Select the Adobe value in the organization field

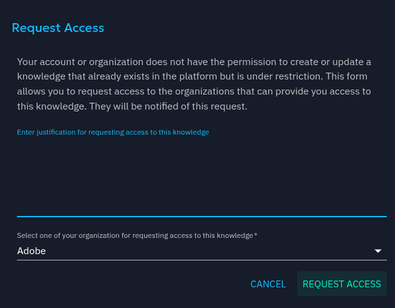click(31, 251)
